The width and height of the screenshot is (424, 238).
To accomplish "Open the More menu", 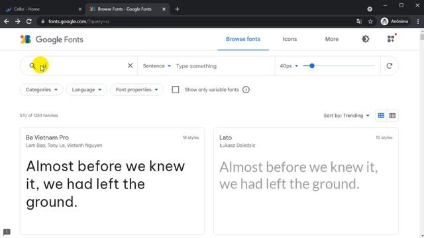I will click(332, 39).
